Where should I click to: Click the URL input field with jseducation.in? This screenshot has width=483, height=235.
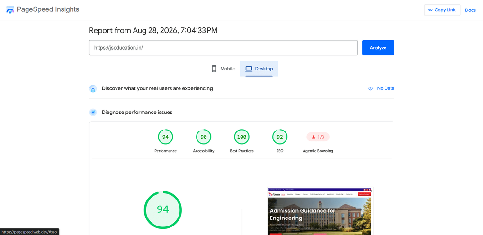tap(223, 48)
